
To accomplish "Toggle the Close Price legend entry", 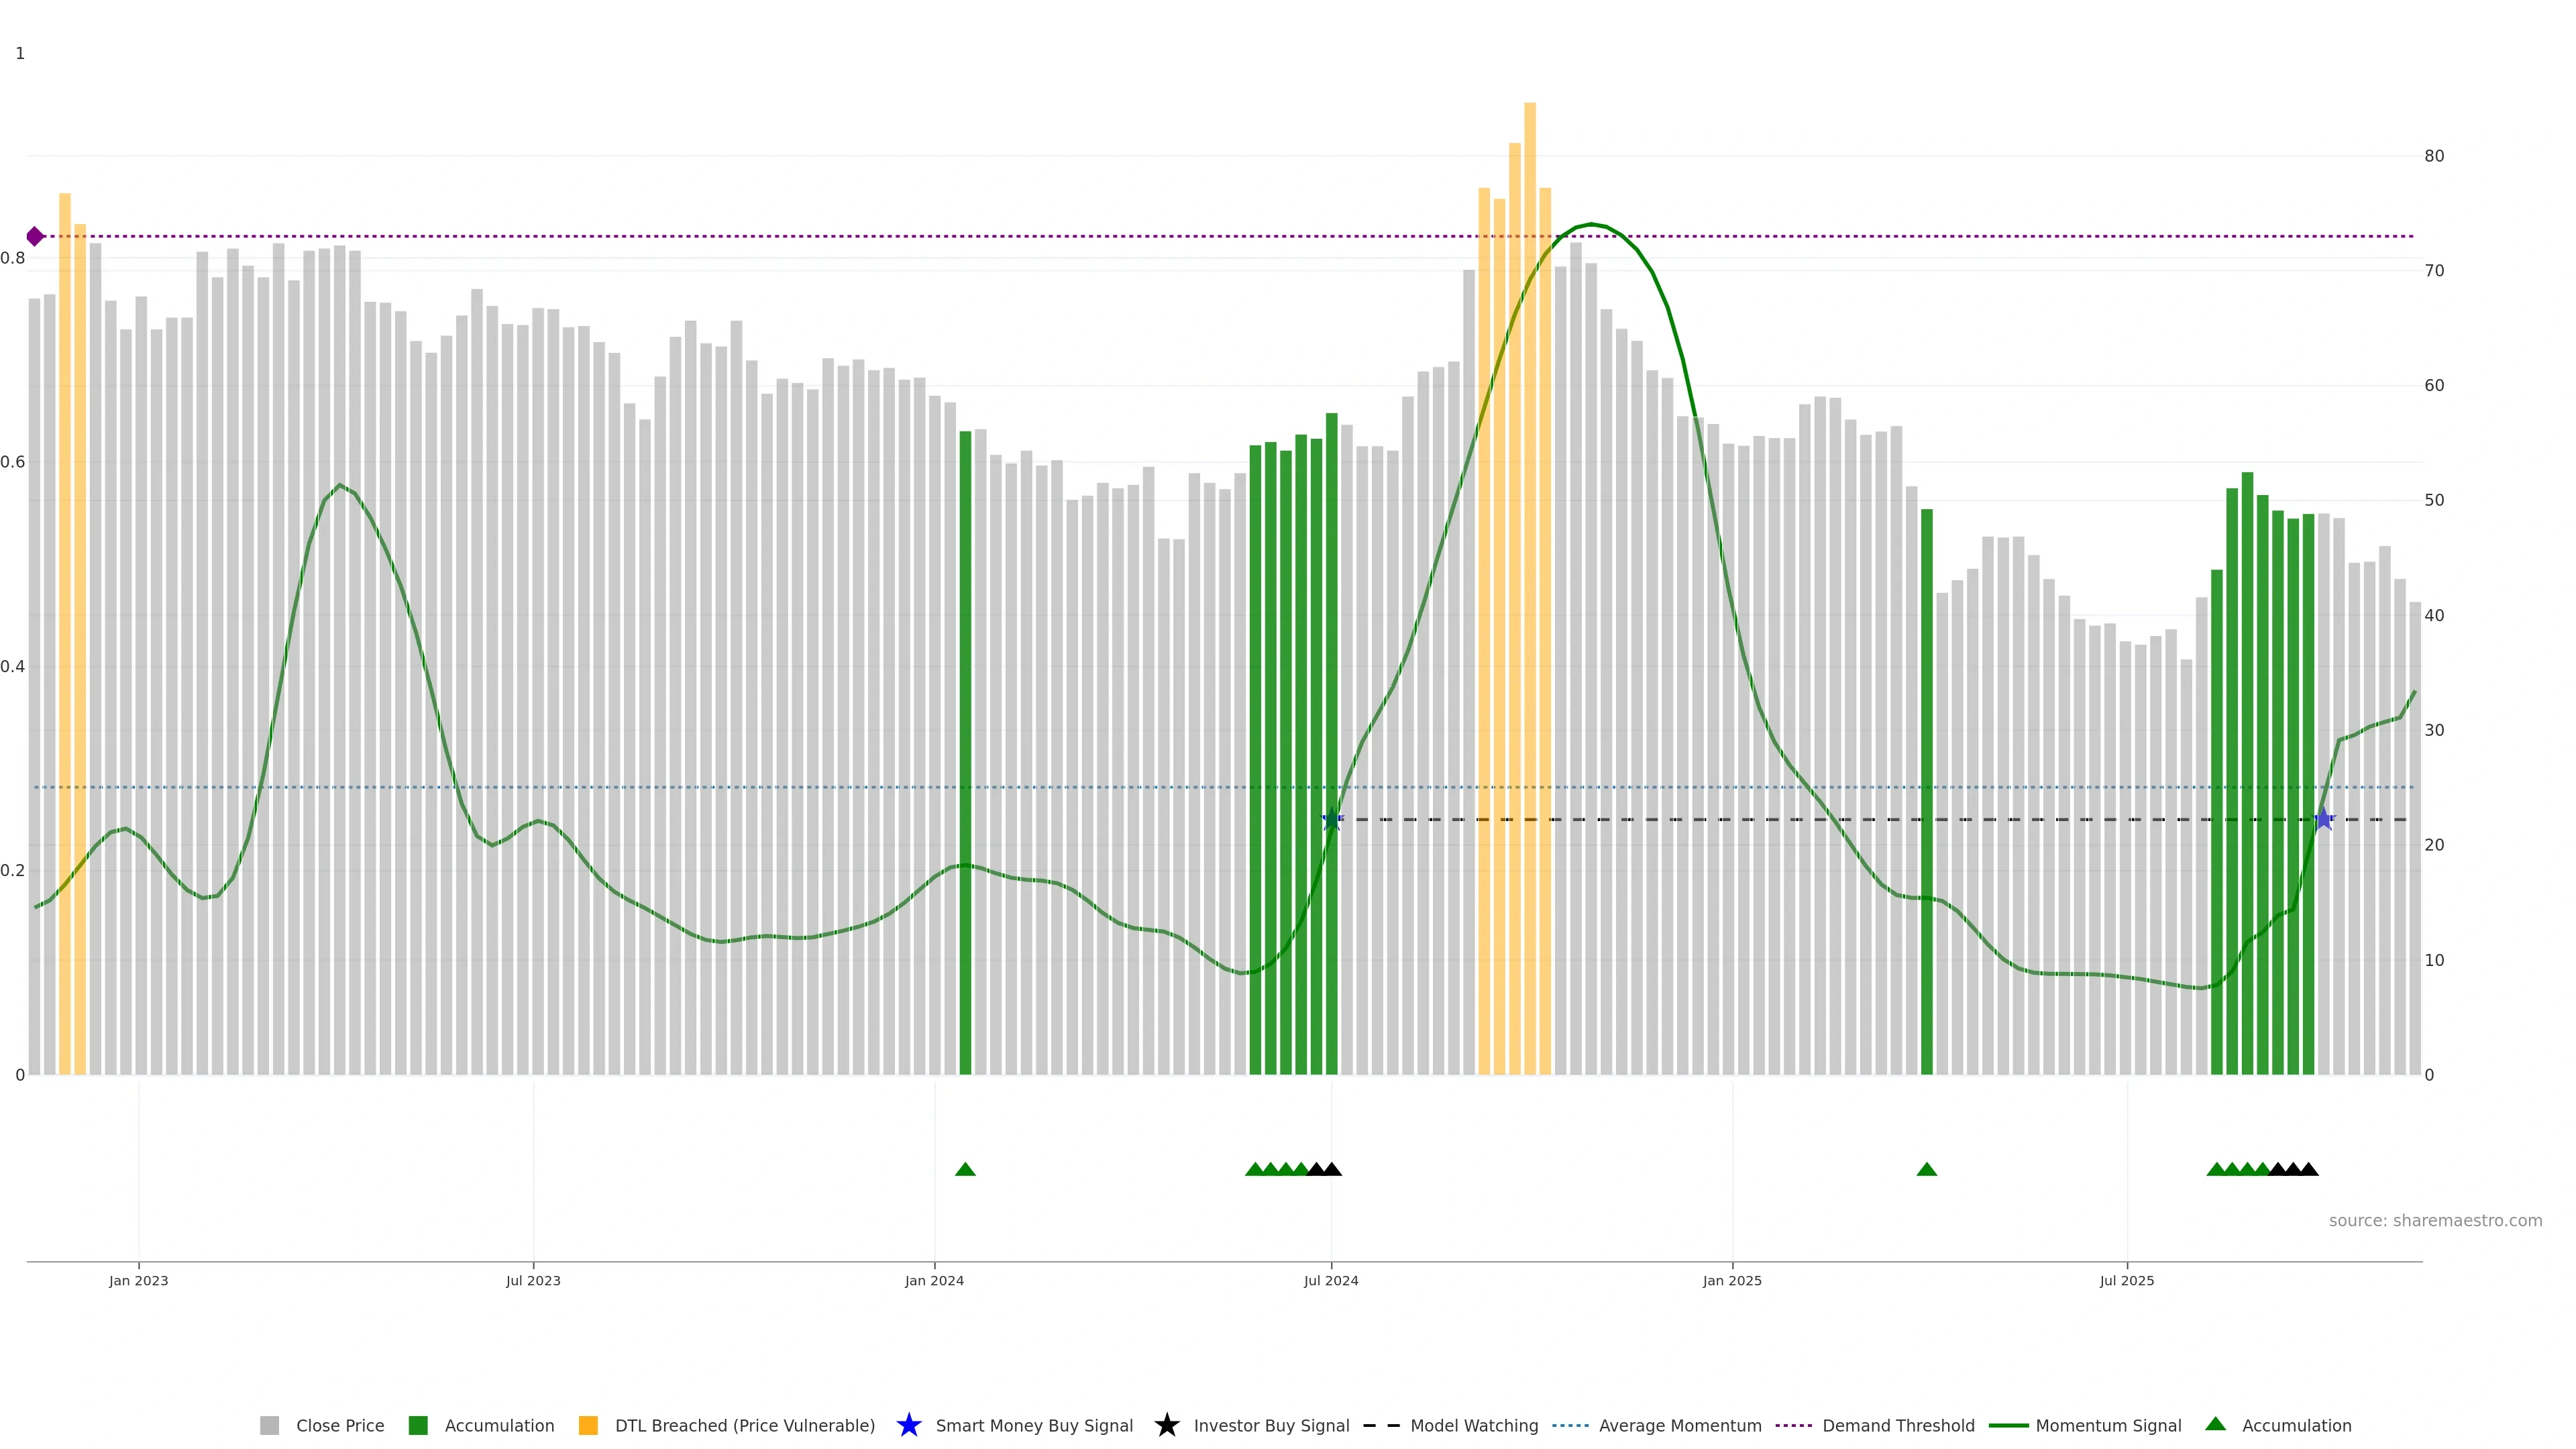I will pyautogui.click(x=339, y=1426).
